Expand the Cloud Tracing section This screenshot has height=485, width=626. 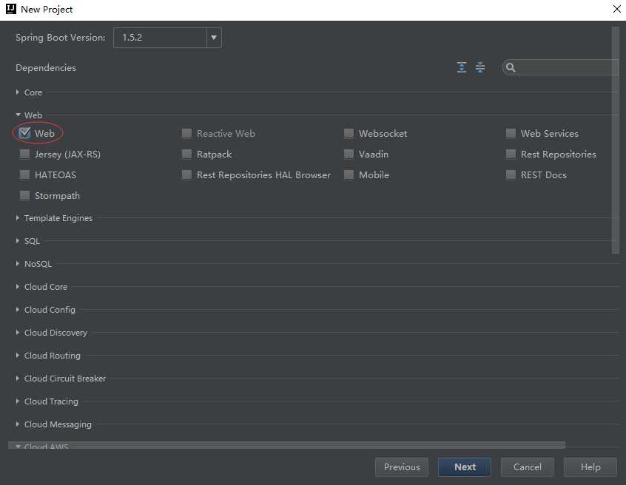(18, 401)
